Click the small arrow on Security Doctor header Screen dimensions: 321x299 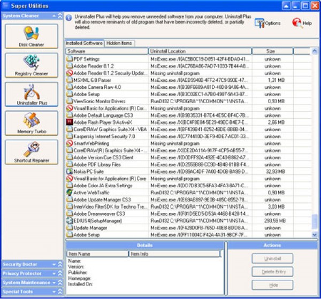tap(54, 264)
